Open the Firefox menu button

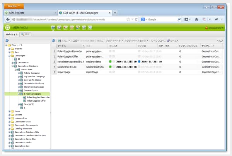point(14,6)
